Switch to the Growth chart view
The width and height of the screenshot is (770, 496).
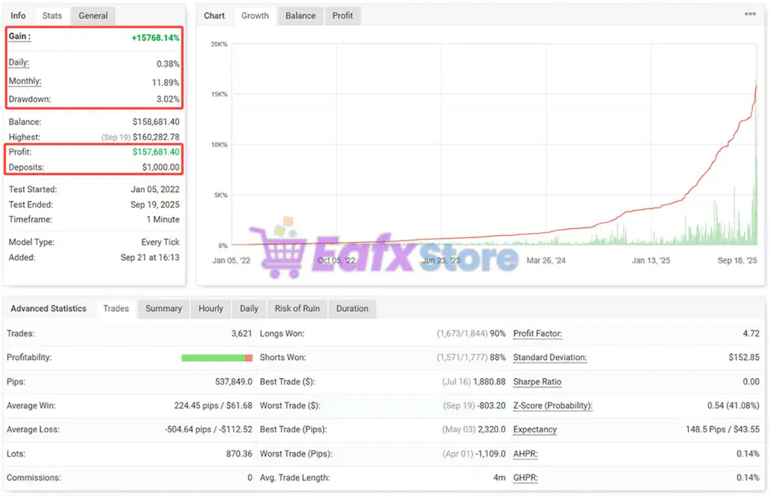[x=255, y=16]
